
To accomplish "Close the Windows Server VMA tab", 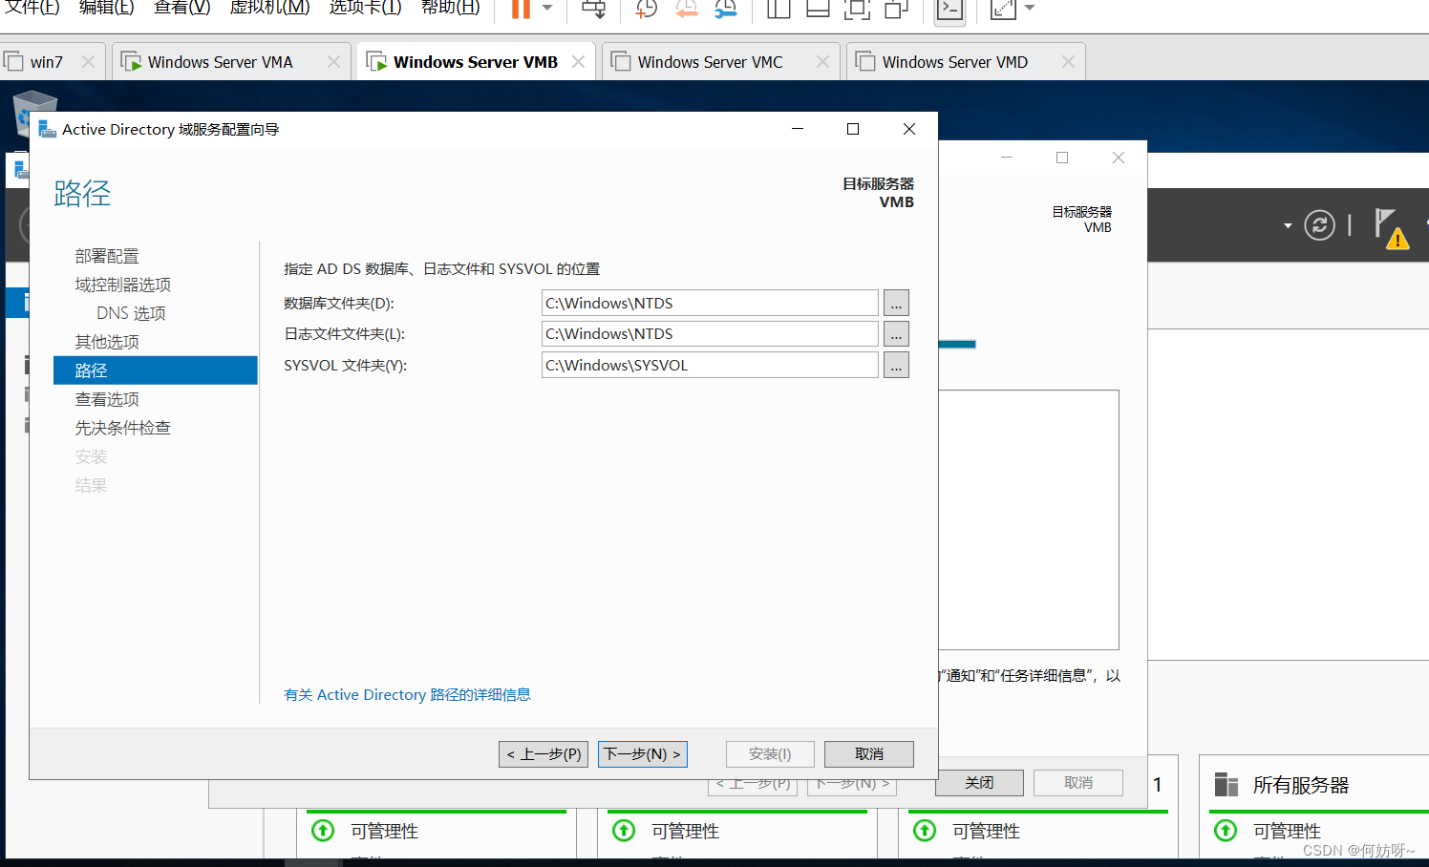I will (x=333, y=62).
